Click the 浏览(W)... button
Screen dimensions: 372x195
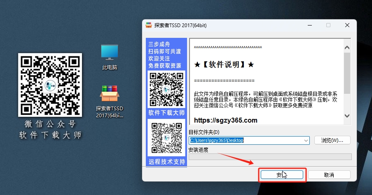(x=332, y=140)
